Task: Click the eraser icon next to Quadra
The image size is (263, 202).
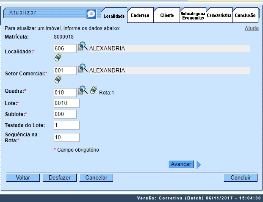Action: click(x=94, y=90)
